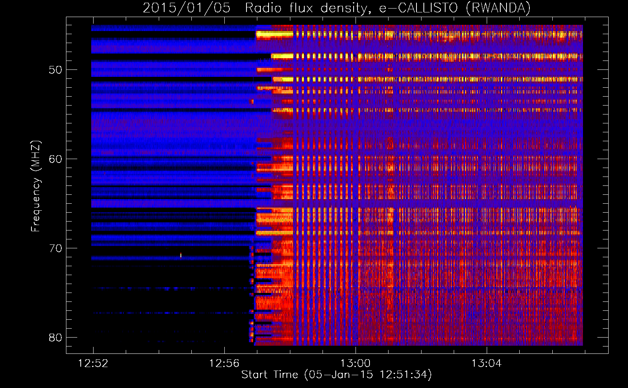Click the '(RWANDA)' station name in title

[x=498, y=8]
